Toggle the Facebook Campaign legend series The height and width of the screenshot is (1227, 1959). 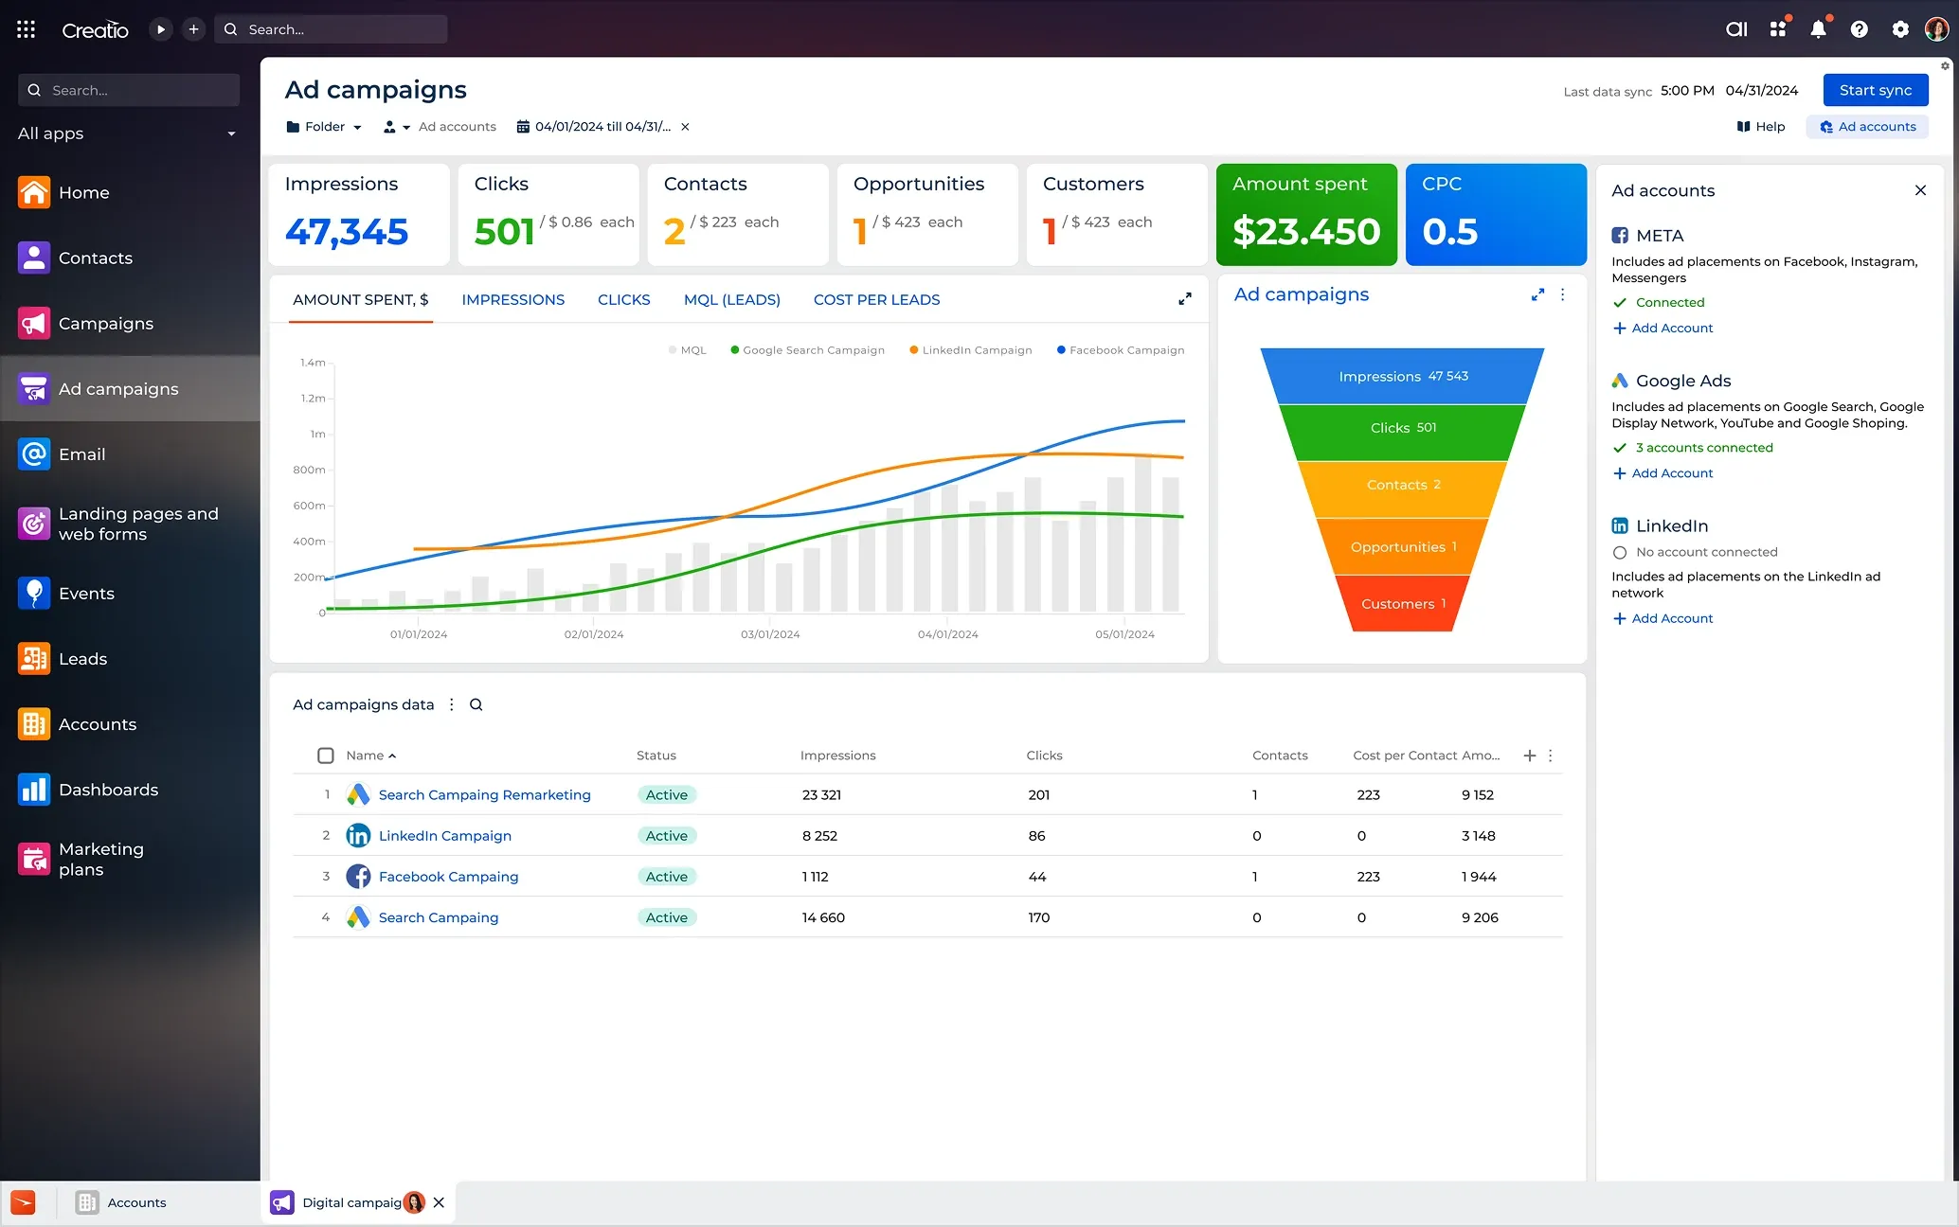point(1121,350)
